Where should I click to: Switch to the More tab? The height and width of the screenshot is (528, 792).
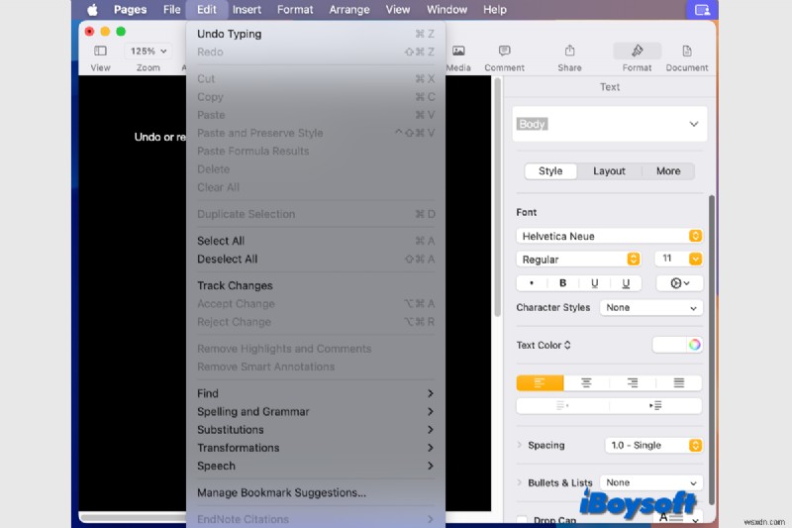[668, 171]
